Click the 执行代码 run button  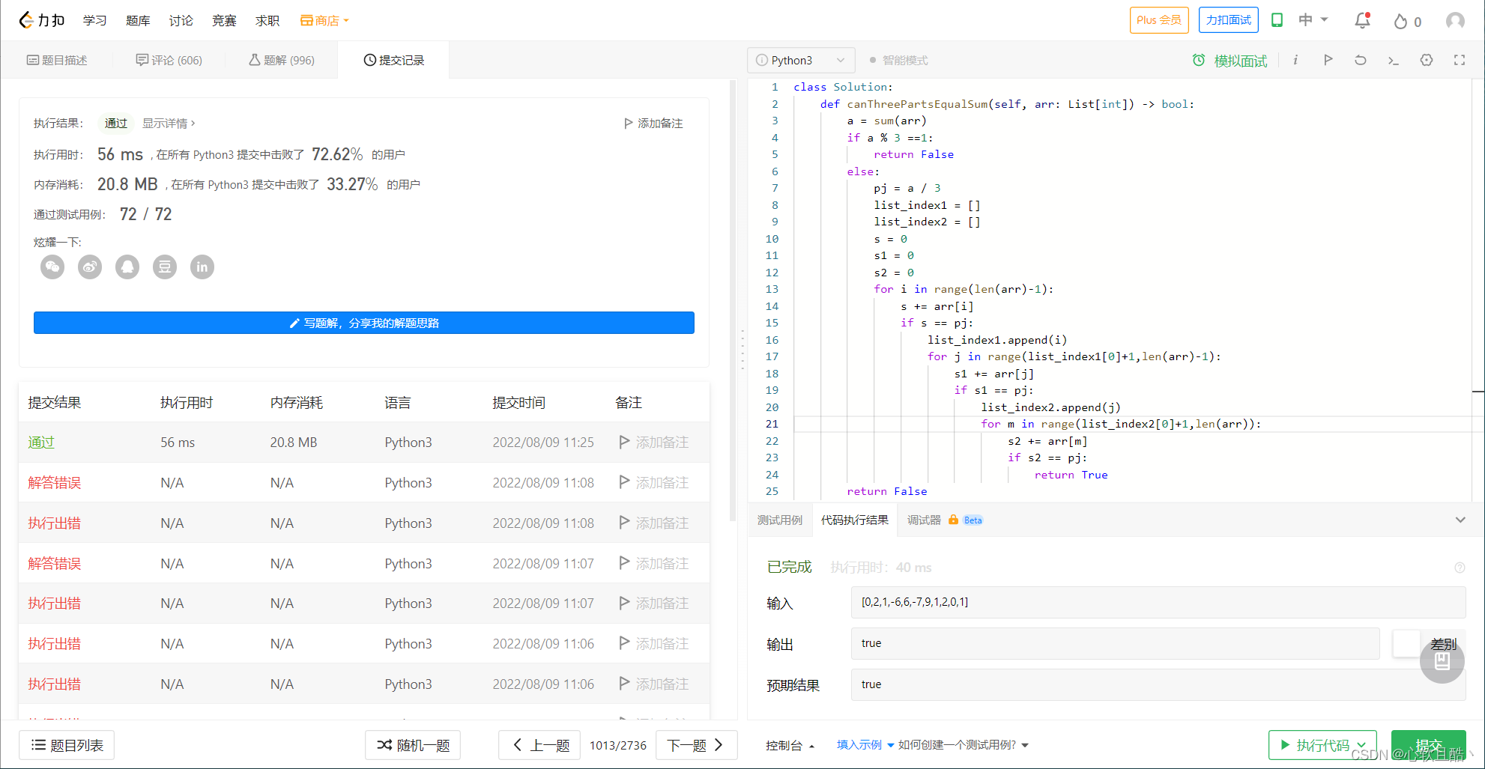[1322, 745]
